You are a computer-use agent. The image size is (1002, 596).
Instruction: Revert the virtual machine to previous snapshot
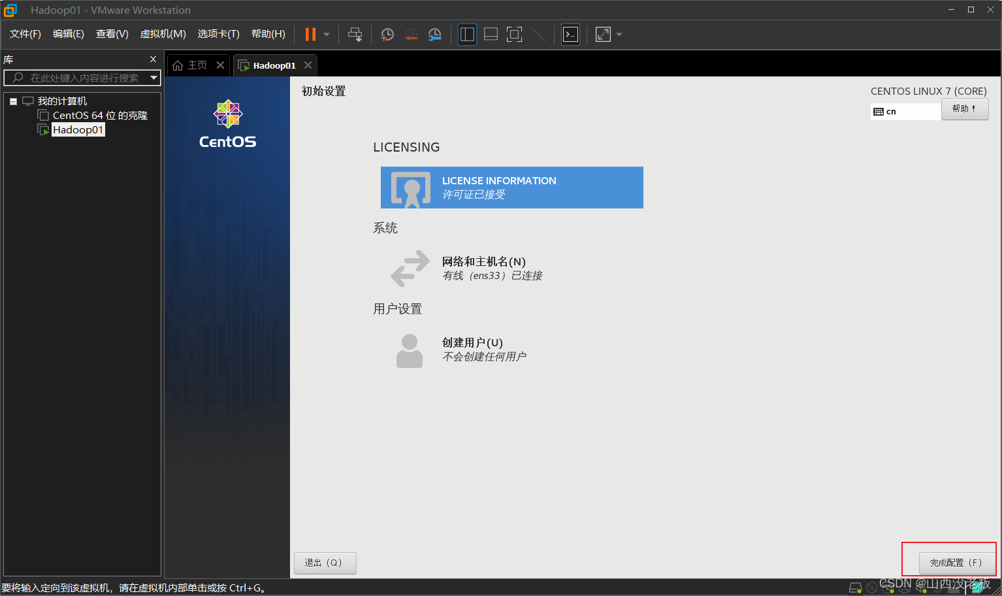(411, 35)
